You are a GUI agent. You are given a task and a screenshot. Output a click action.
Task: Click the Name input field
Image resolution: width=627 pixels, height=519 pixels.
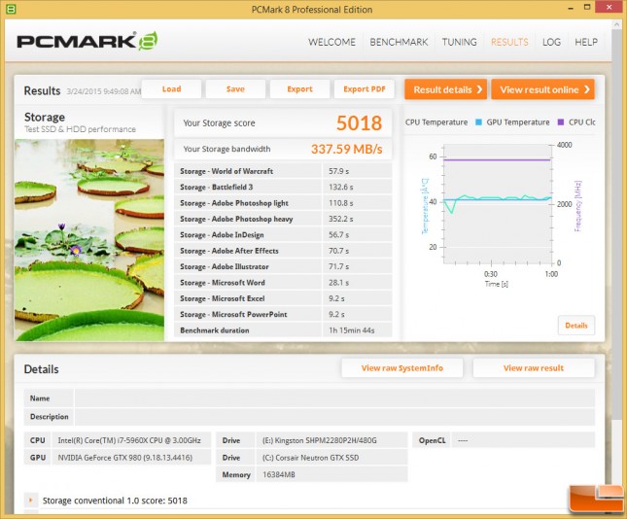(334, 398)
